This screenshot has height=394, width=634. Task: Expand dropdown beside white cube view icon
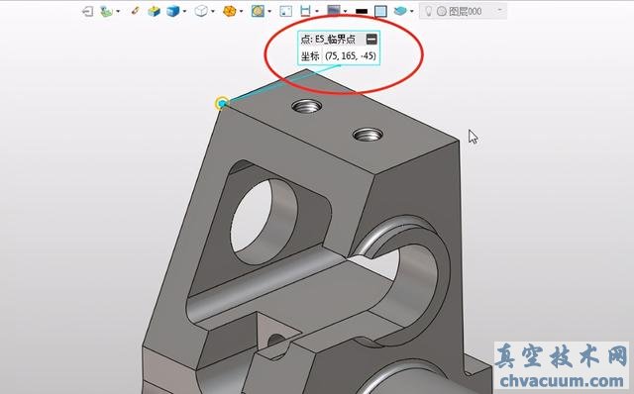[213, 11]
